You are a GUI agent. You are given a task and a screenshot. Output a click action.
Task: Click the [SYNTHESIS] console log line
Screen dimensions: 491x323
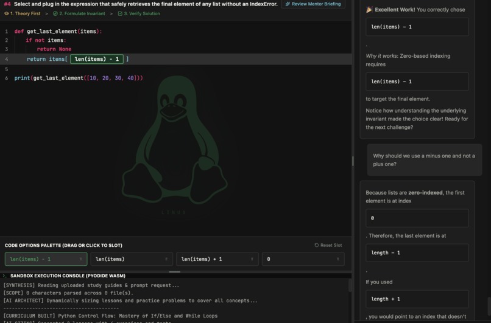(91, 285)
